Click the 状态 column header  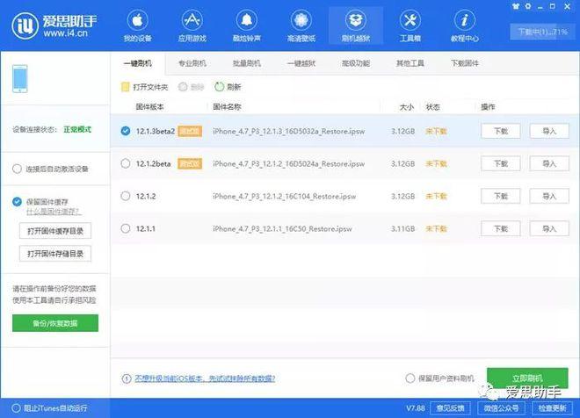click(x=432, y=107)
